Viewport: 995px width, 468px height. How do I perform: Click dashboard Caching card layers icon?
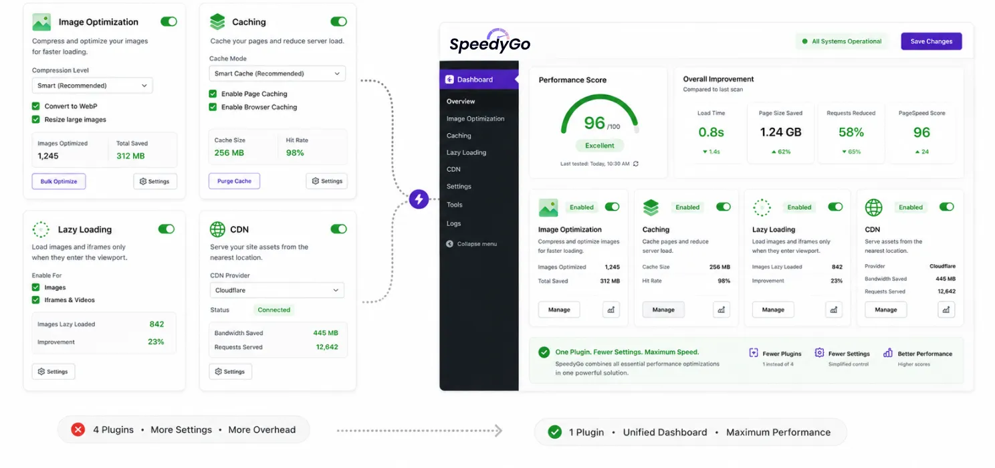(651, 208)
